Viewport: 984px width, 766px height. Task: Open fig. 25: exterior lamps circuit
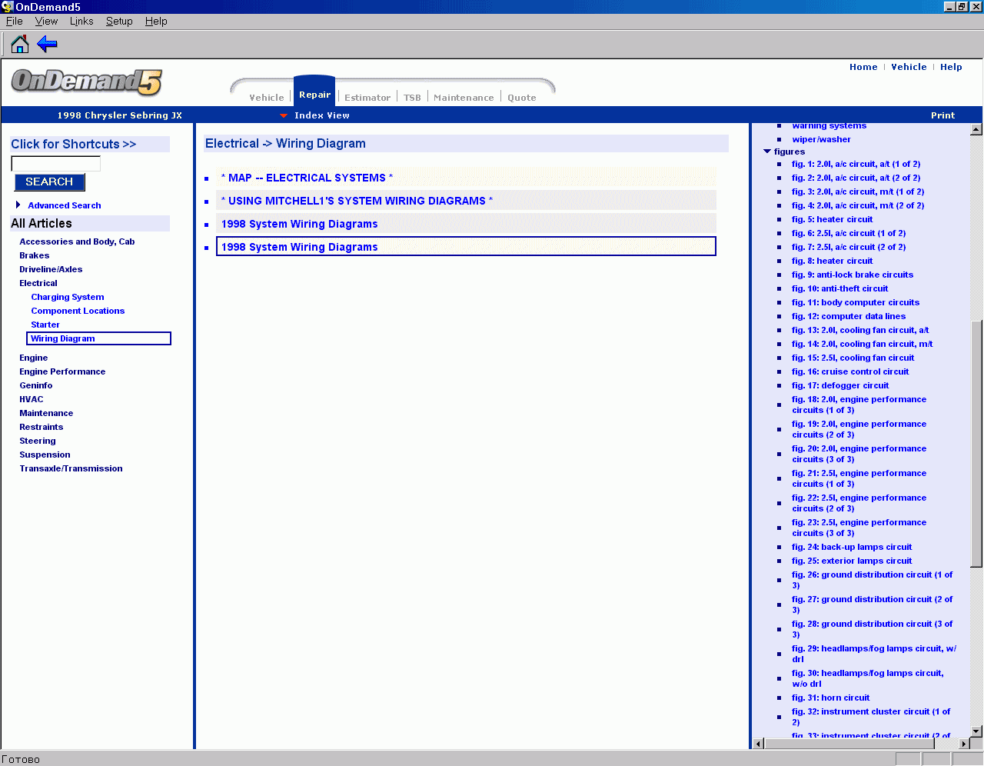click(852, 561)
